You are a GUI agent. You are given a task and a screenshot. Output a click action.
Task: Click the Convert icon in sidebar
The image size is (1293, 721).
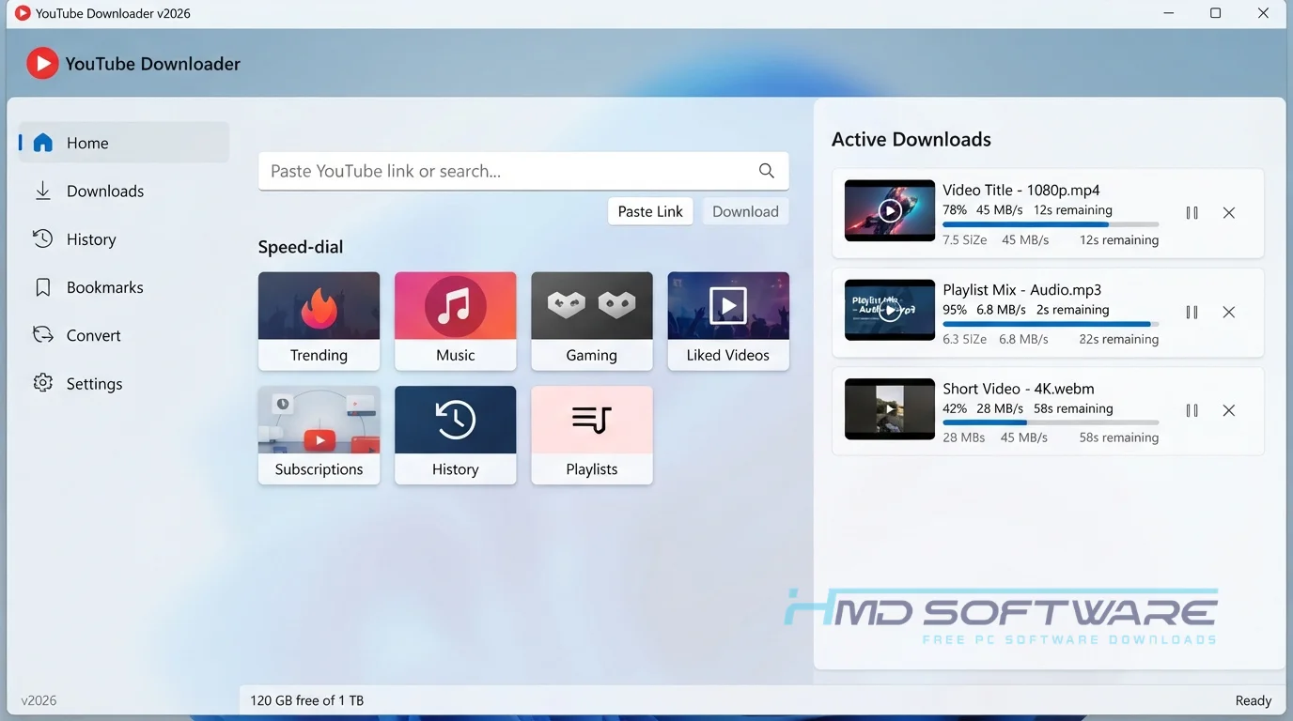43,335
